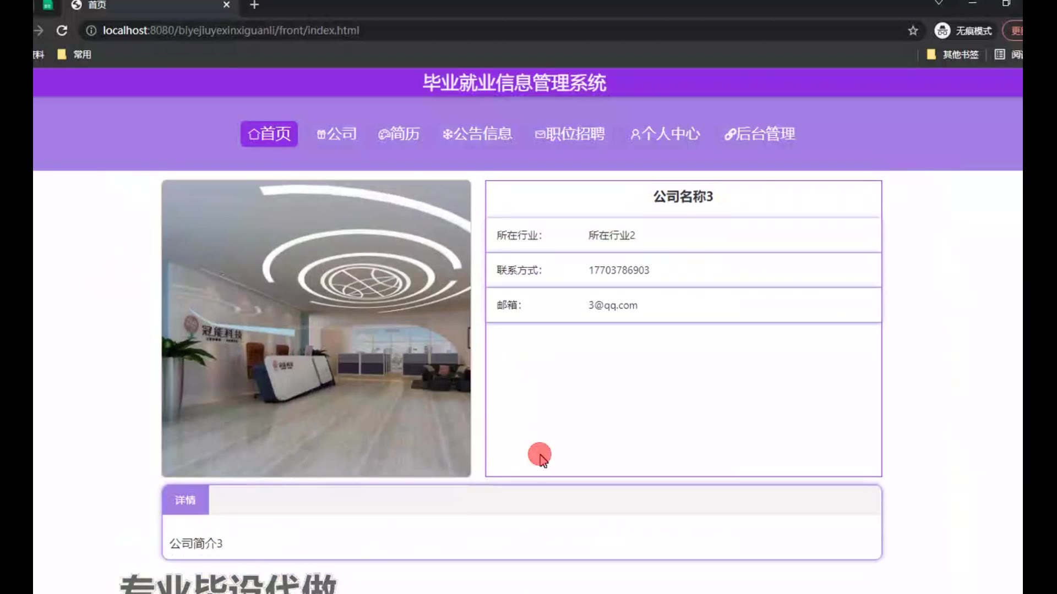Click the site info icon in address bar

pyautogui.click(x=91, y=31)
